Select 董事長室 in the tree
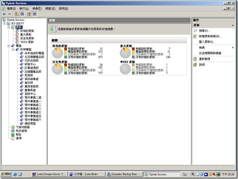Viewport: 238px width, 179px height. click(30, 90)
